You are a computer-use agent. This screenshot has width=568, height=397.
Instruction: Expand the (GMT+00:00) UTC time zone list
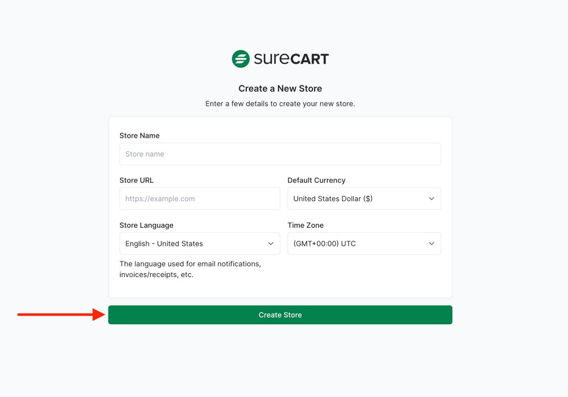pos(364,243)
